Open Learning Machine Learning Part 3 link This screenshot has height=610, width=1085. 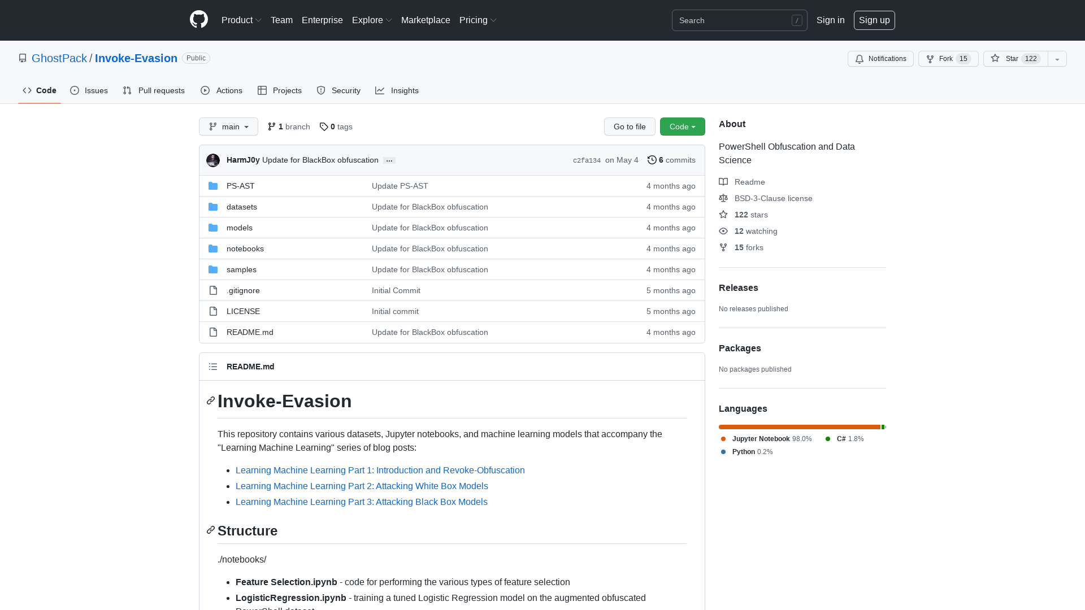pyautogui.click(x=362, y=502)
